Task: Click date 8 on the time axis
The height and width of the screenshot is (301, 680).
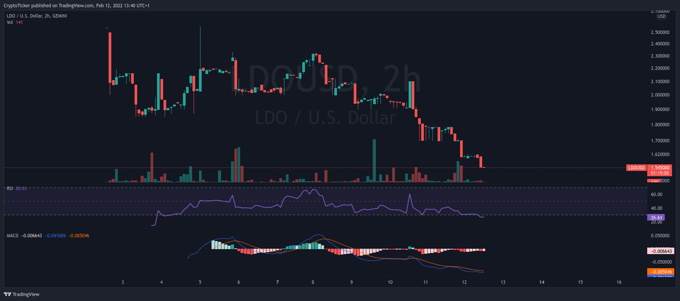Action: [313, 282]
